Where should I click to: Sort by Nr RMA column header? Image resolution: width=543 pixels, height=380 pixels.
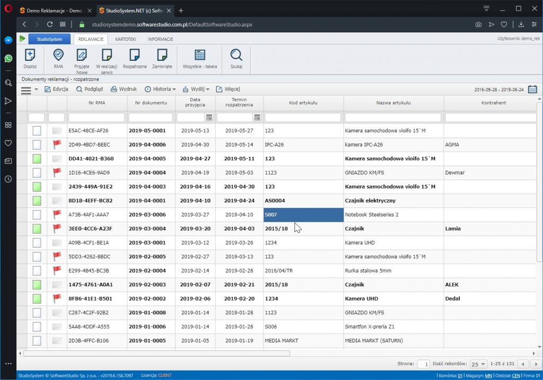click(x=97, y=103)
